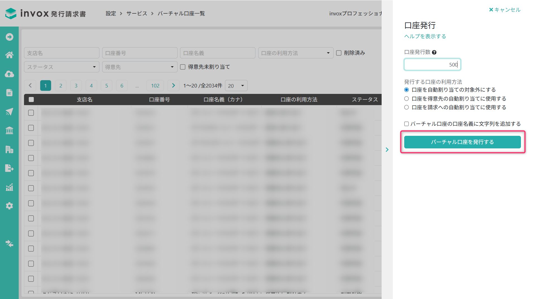Click the document icon in sidebar

click(x=9, y=92)
